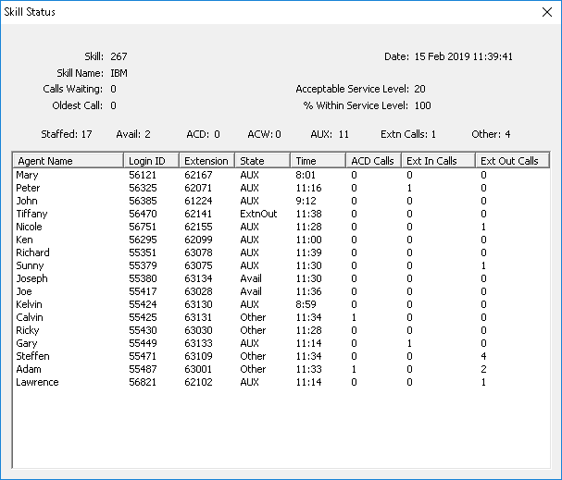Select Tiffany in the agent list

[31, 213]
